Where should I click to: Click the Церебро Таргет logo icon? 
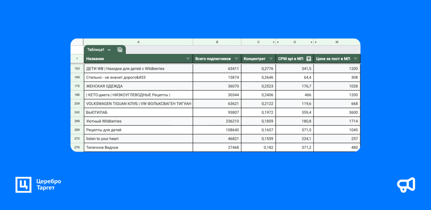(23, 185)
